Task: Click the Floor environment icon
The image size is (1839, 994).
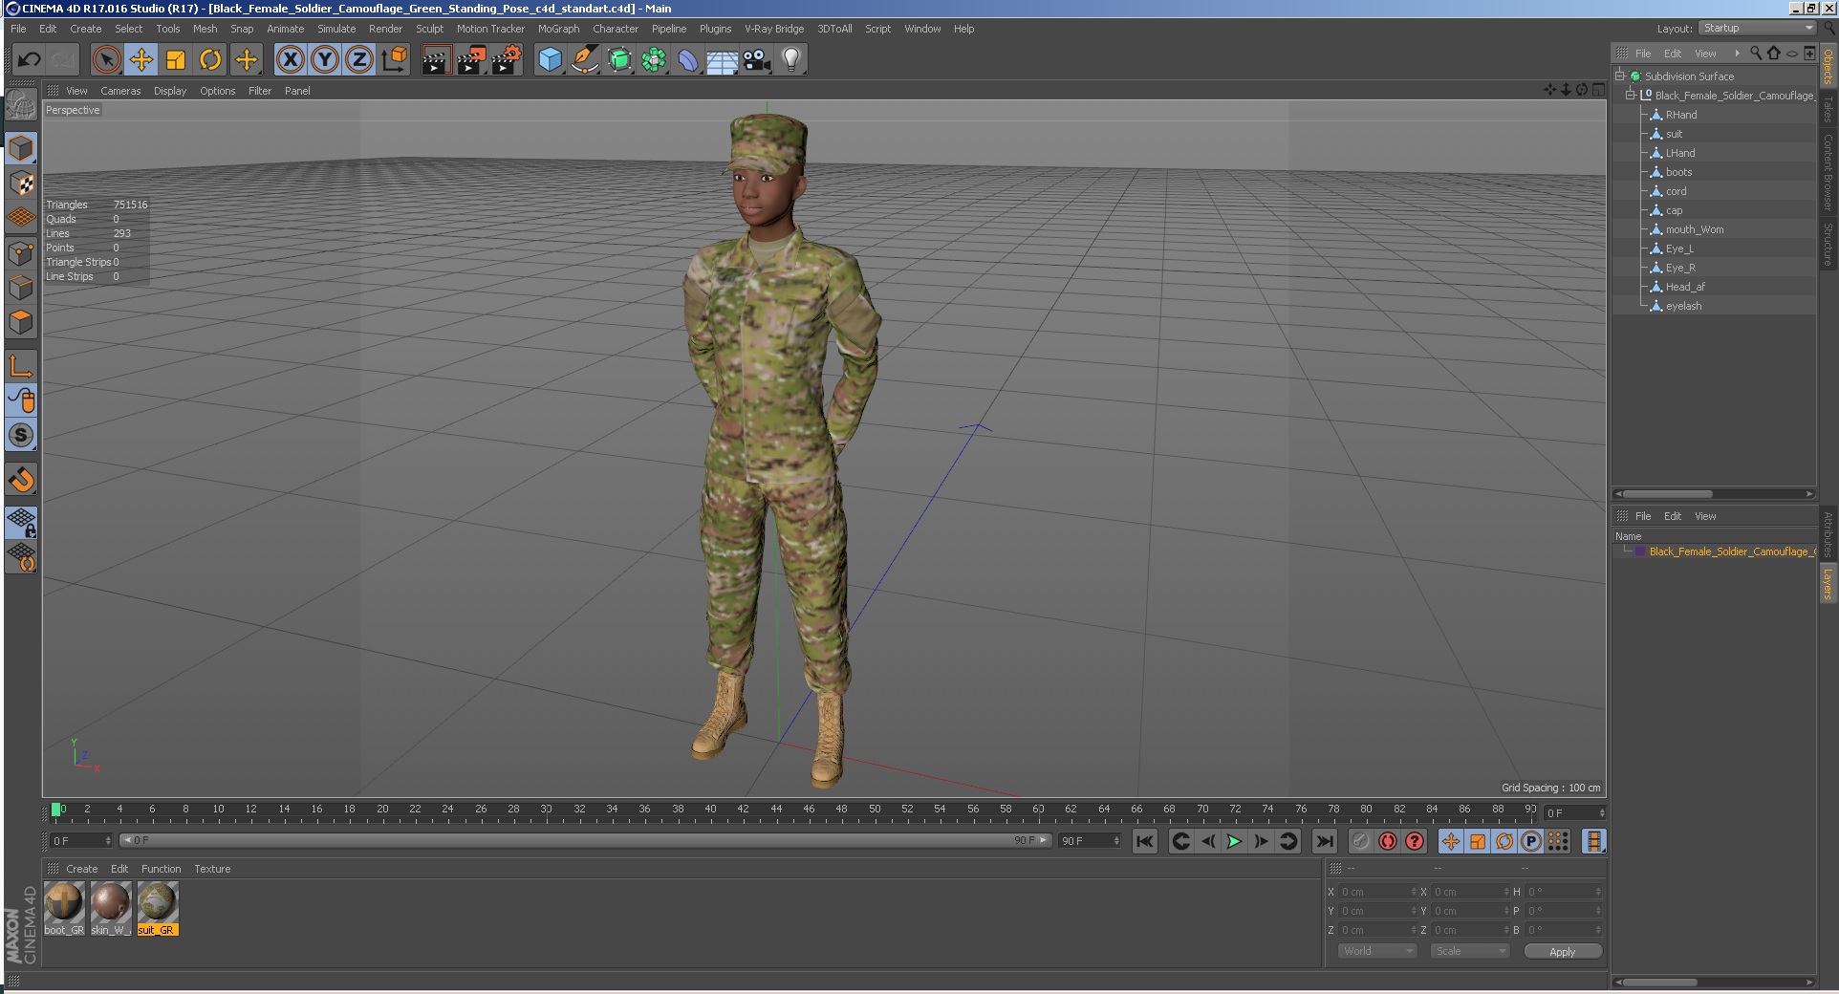Action: (x=723, y=60)
